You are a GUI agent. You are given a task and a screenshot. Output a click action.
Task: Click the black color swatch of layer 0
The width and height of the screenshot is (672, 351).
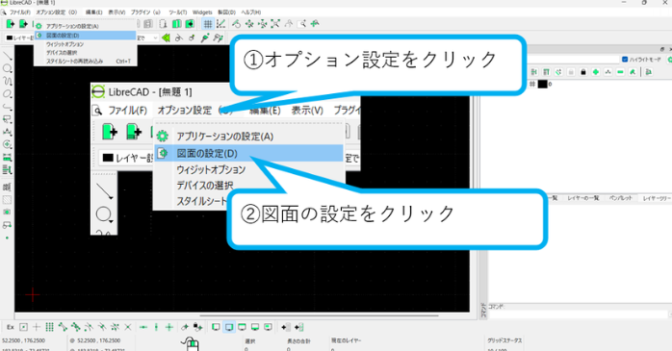(543, 84)
